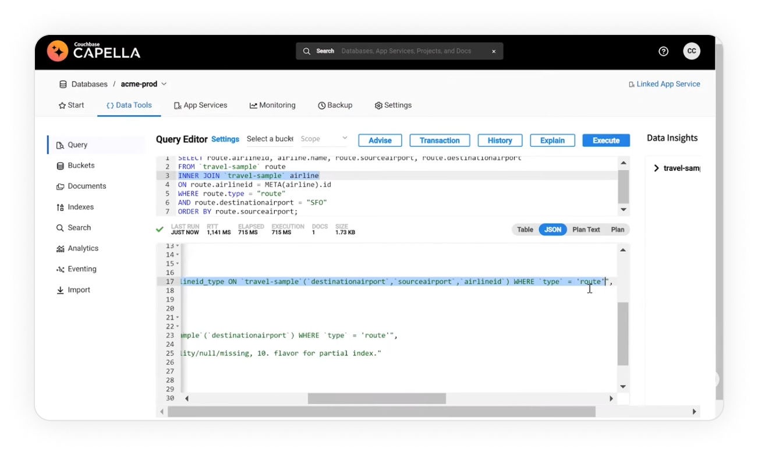758x455 pixels.
Task: Switch to the Start tab
Action: [71, 105]
